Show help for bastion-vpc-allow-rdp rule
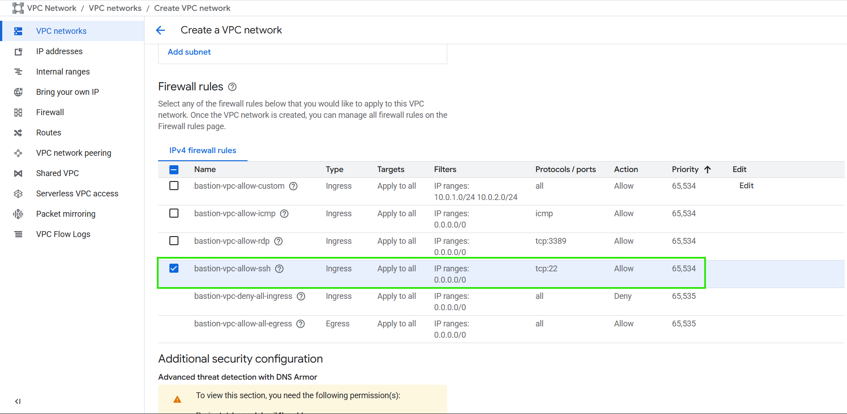Screen dimensions: 847x414 pyautogui.click(x=278, y=241)
